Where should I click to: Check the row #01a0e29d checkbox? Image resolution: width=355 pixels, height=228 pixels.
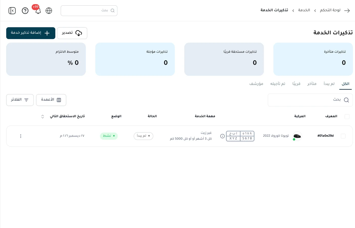click(x=343, y=136)
